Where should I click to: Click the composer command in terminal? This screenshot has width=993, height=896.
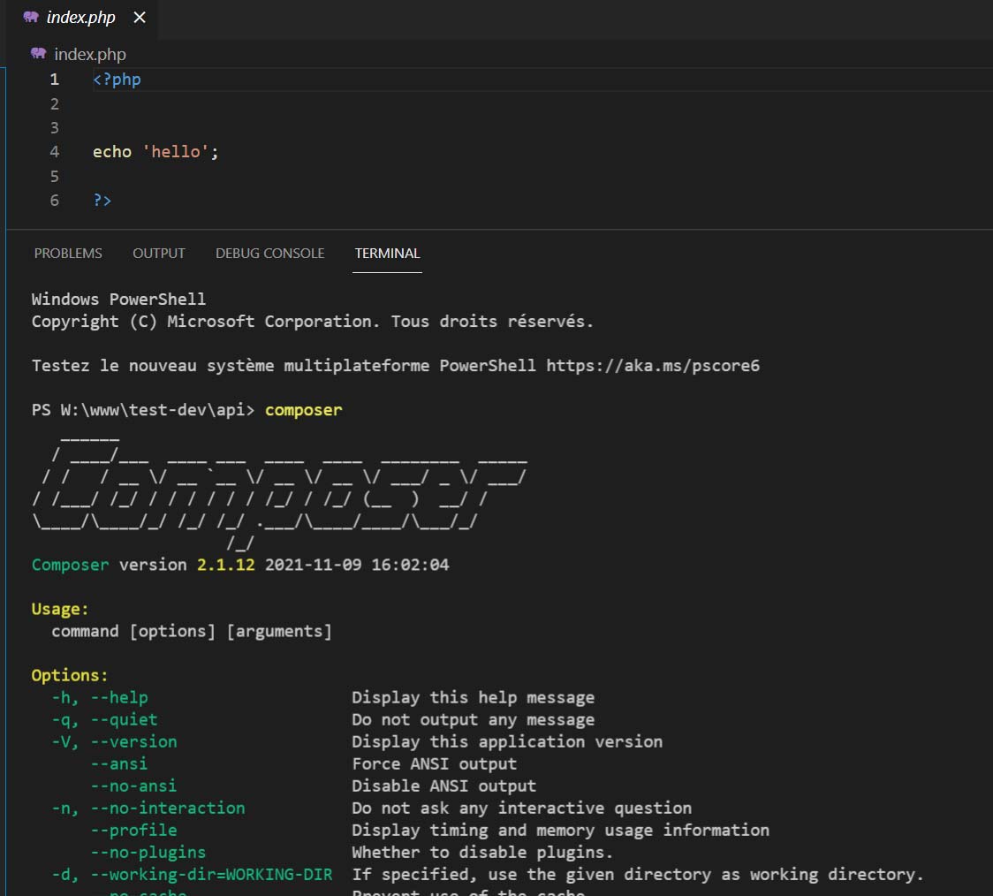[303, 410]
